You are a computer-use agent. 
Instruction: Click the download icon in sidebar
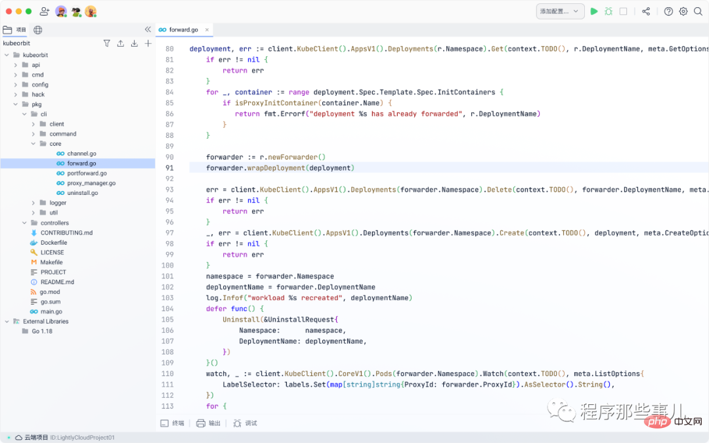point(135,43)
